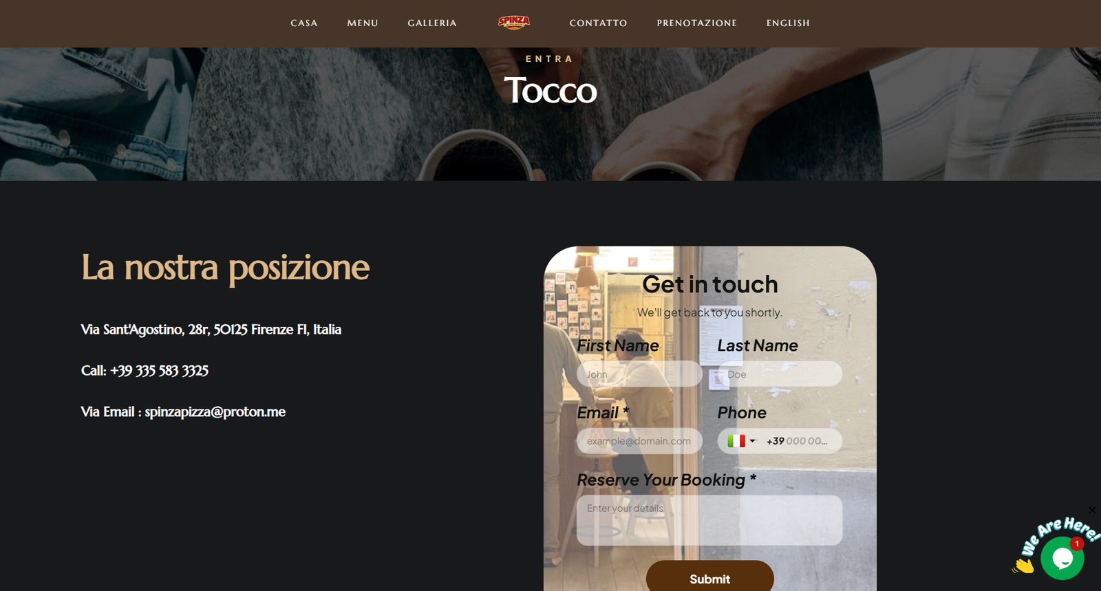The width and height of the screenshot is (1101, 591).
Task: Submit the Get in touch form
Action: click(709, 577)
